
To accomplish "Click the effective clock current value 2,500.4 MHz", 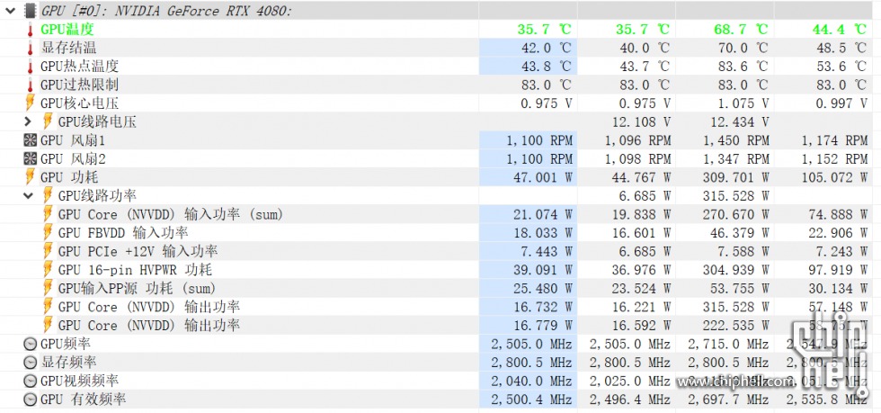I will (x=531, y=400).
